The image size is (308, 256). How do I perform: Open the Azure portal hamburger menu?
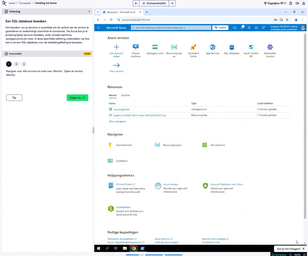point(99,28)
